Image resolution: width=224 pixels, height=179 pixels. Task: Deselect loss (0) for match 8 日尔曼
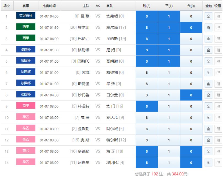(191, 95)
